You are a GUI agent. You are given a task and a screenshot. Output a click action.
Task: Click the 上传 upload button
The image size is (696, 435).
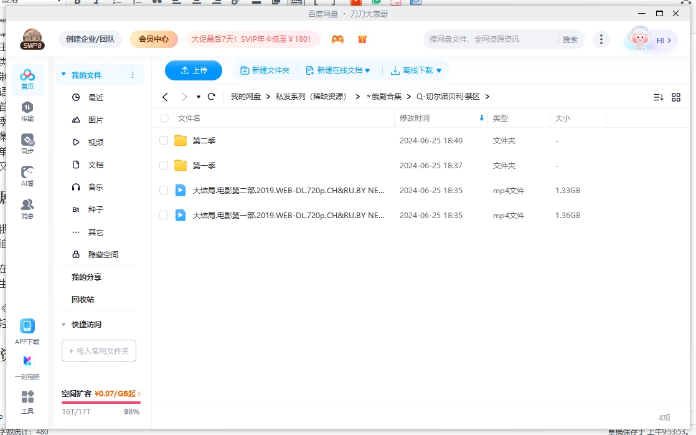[193, 70]
